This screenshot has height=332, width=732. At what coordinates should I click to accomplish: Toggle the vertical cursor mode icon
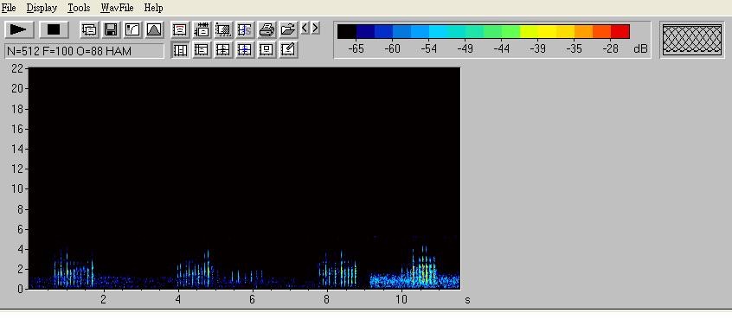click(x=180, y=49)
